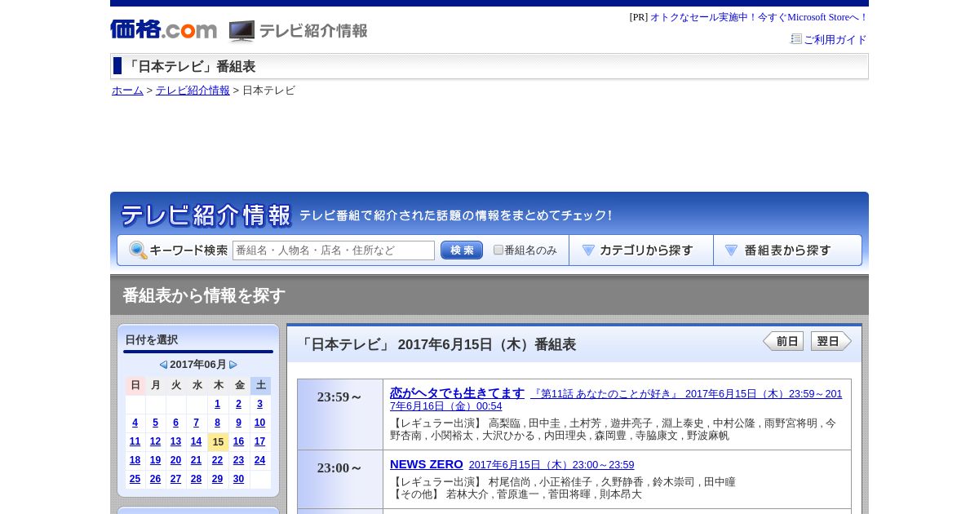The width and height of the screenshot is (979, 514).
Task: Select June 11 in the calendar
Action: click(x=135, y=441)
